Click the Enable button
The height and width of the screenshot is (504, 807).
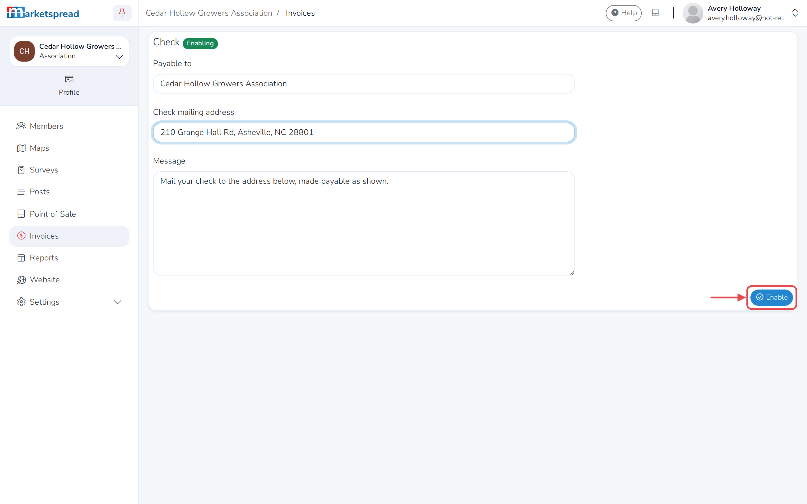(772, 297)
